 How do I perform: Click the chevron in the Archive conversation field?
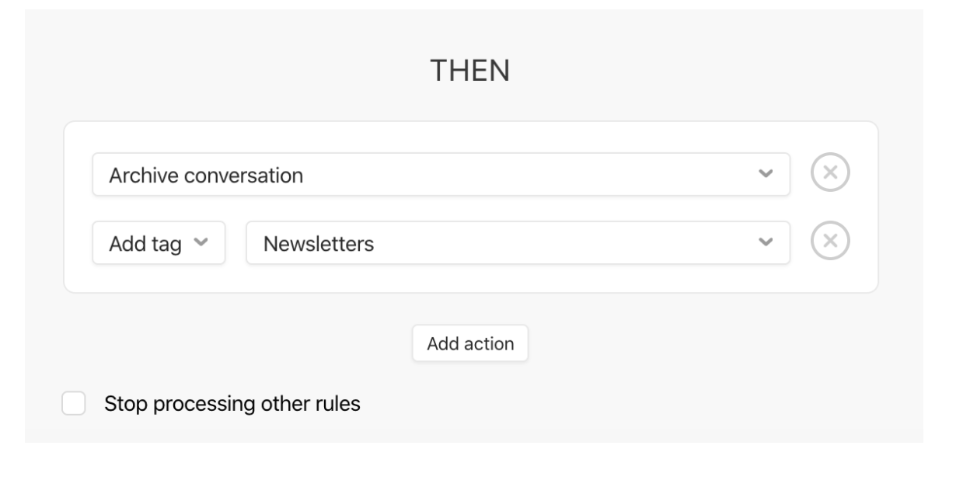pos(766,174)
